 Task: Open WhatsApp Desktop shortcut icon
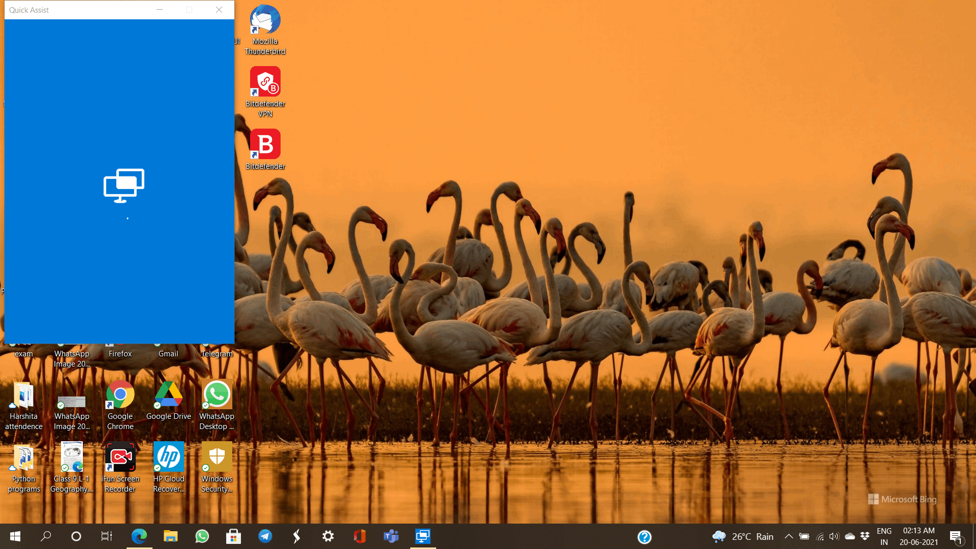click(x=217, y=395)
